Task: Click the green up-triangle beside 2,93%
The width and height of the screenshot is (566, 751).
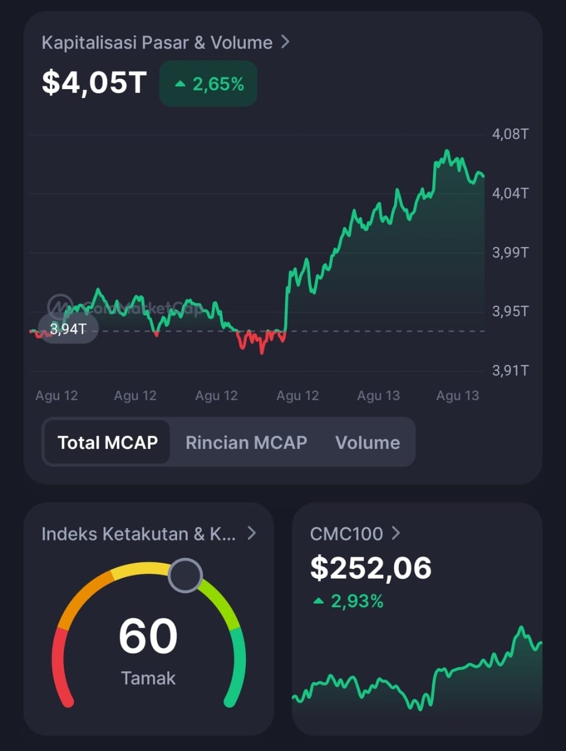Action: (318, 601)
